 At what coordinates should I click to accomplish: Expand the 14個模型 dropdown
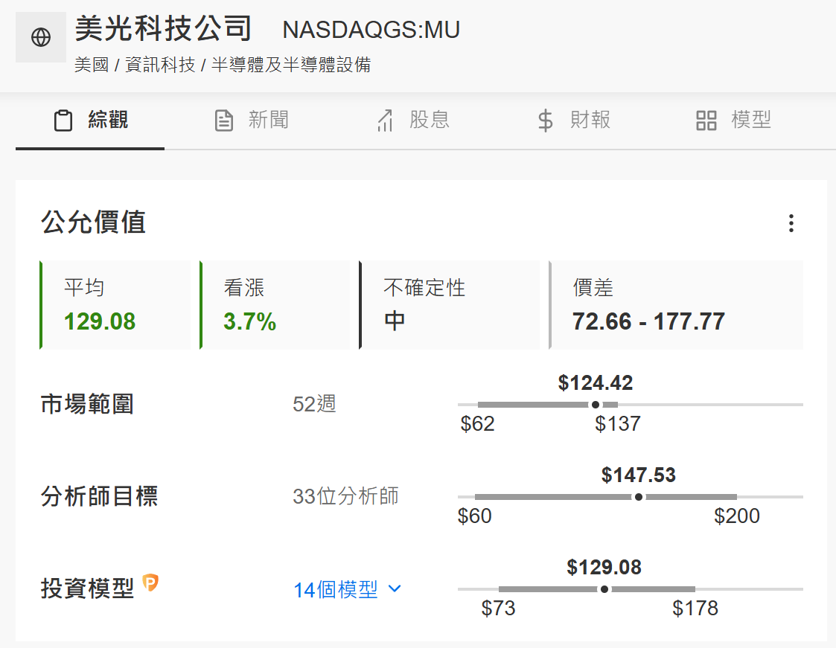point(348,589)
